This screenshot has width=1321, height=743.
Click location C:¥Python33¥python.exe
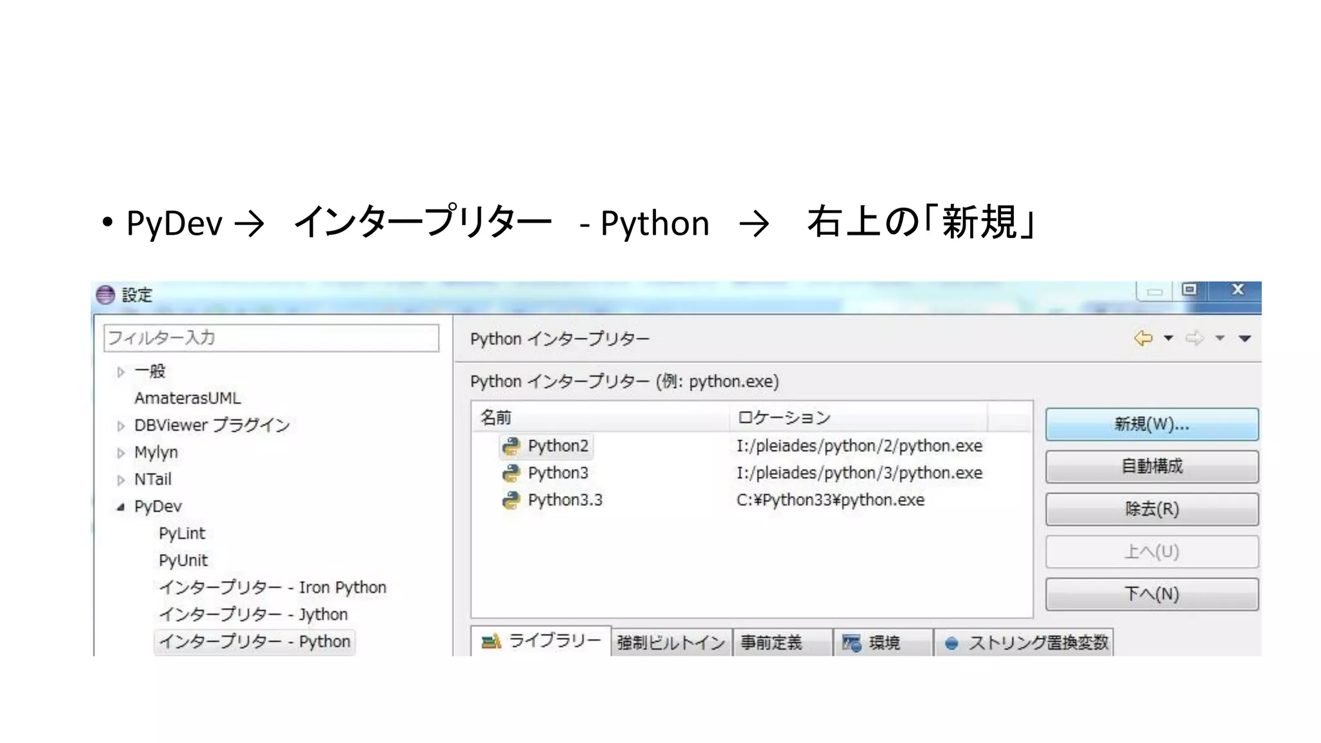[830, 500]
